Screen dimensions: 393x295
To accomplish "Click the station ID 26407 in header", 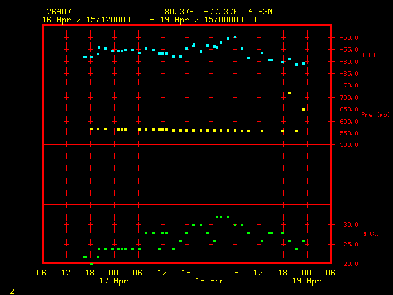I will click(x=58, y=12).
